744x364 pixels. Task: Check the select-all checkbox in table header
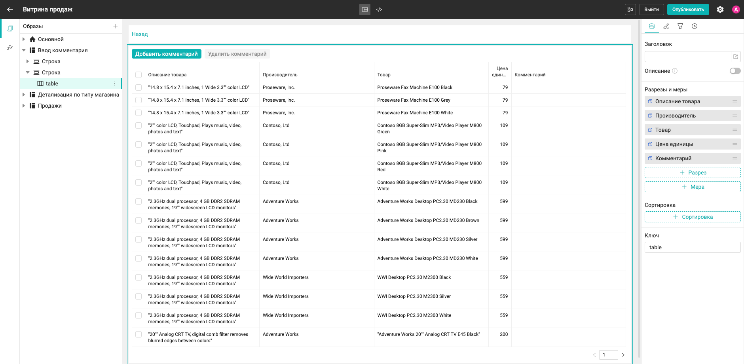pyautogui.click(x=139, y=75)
